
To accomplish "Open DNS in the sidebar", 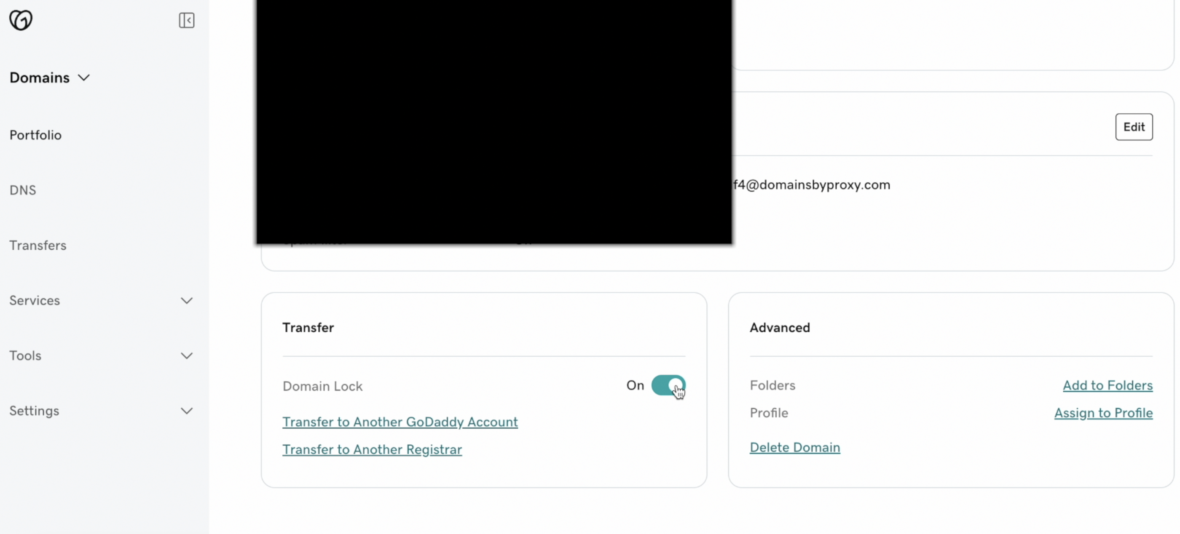I will click(23, 190).
